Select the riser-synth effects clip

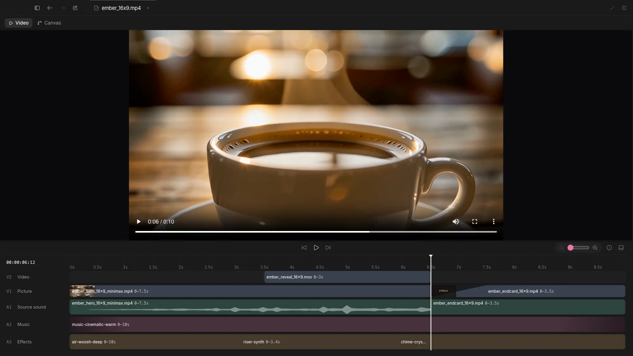320,342
